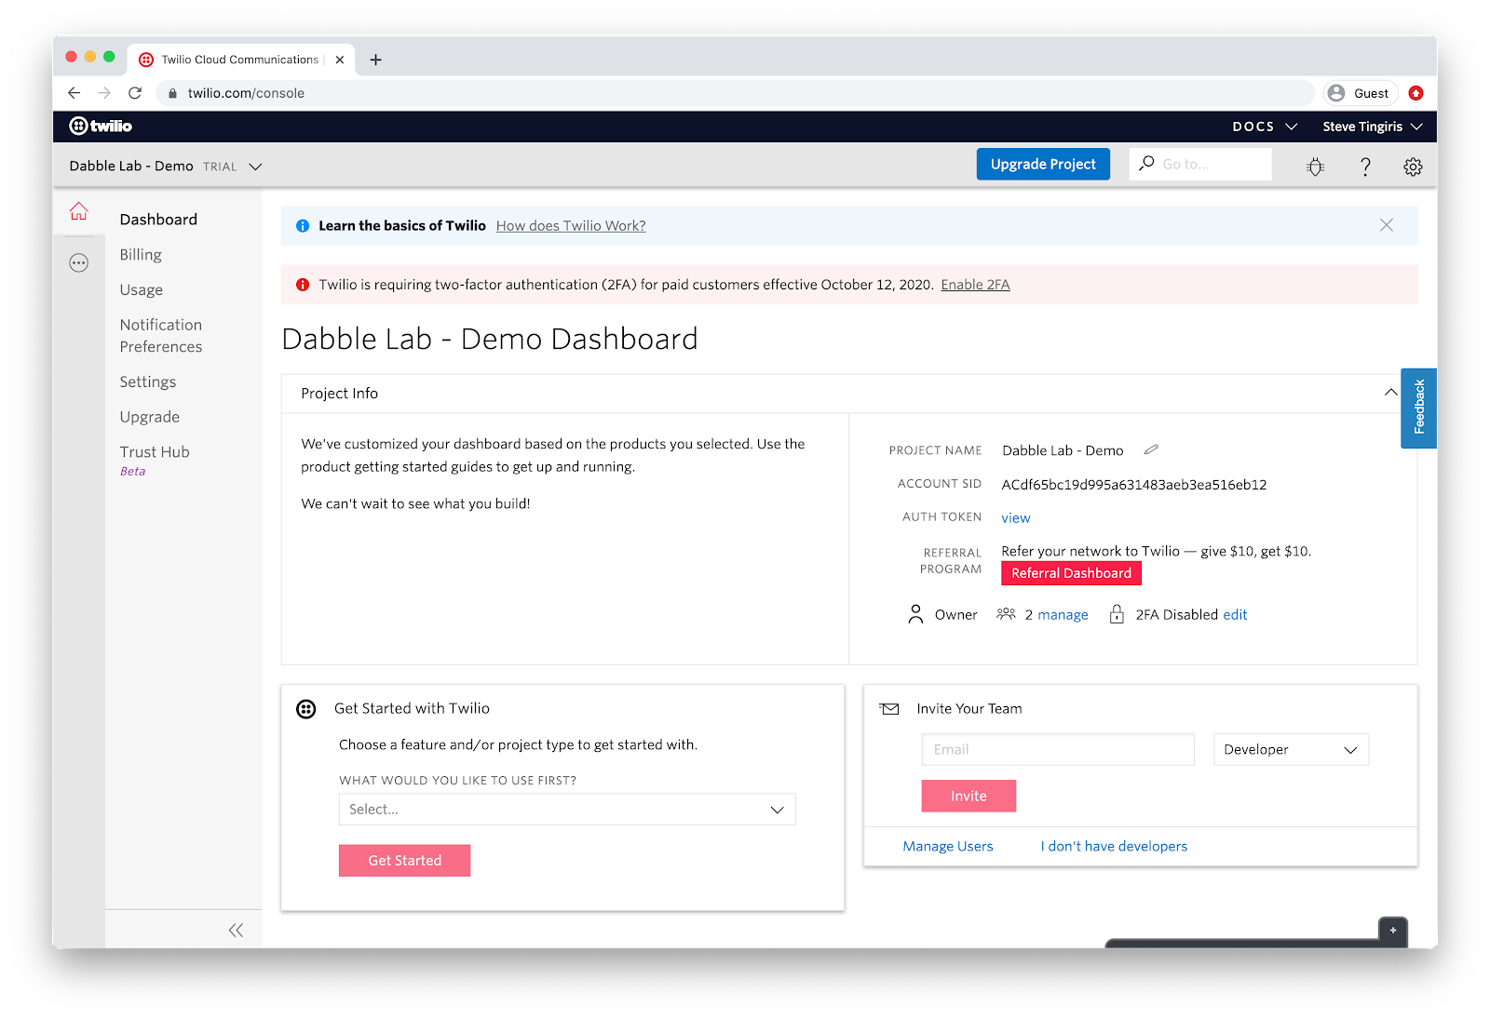This screenshot has width=1490, height=1018.
Task: Go back with browser back arrow
Action: point(74,93)
